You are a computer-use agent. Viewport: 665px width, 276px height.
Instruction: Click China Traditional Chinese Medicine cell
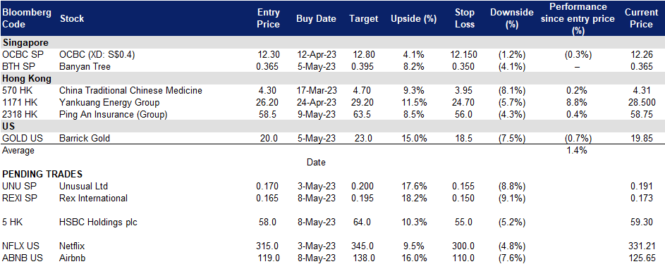coord(131,90)
